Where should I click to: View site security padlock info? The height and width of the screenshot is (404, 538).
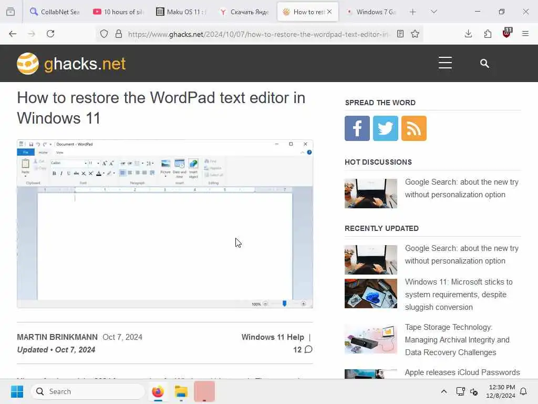click(119, 34)
